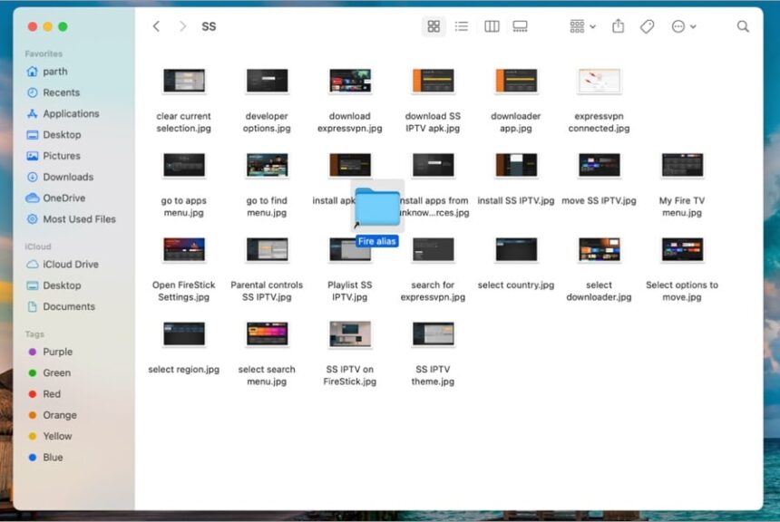This screenshot has height=522, width=780.
Task: Open the Share menu from the toolbar
Action: tap(618, 26)
